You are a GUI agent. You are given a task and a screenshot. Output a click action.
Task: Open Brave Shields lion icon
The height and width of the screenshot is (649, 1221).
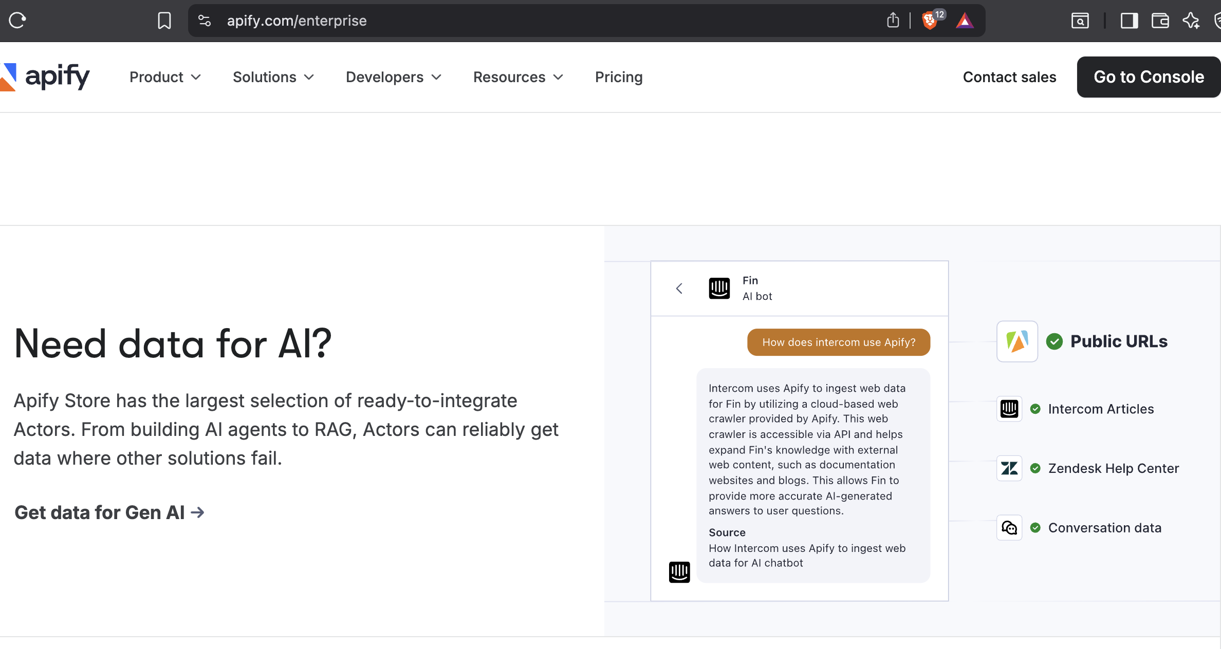point(930,21)
